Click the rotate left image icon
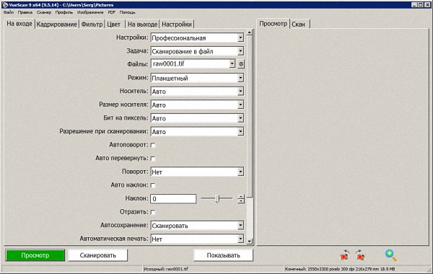The width and height of the screenshot is (433, 274). click(344, 255)
